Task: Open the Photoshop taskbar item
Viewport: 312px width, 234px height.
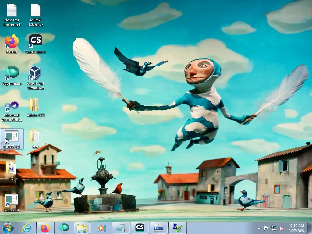Action: click(158, 228)
